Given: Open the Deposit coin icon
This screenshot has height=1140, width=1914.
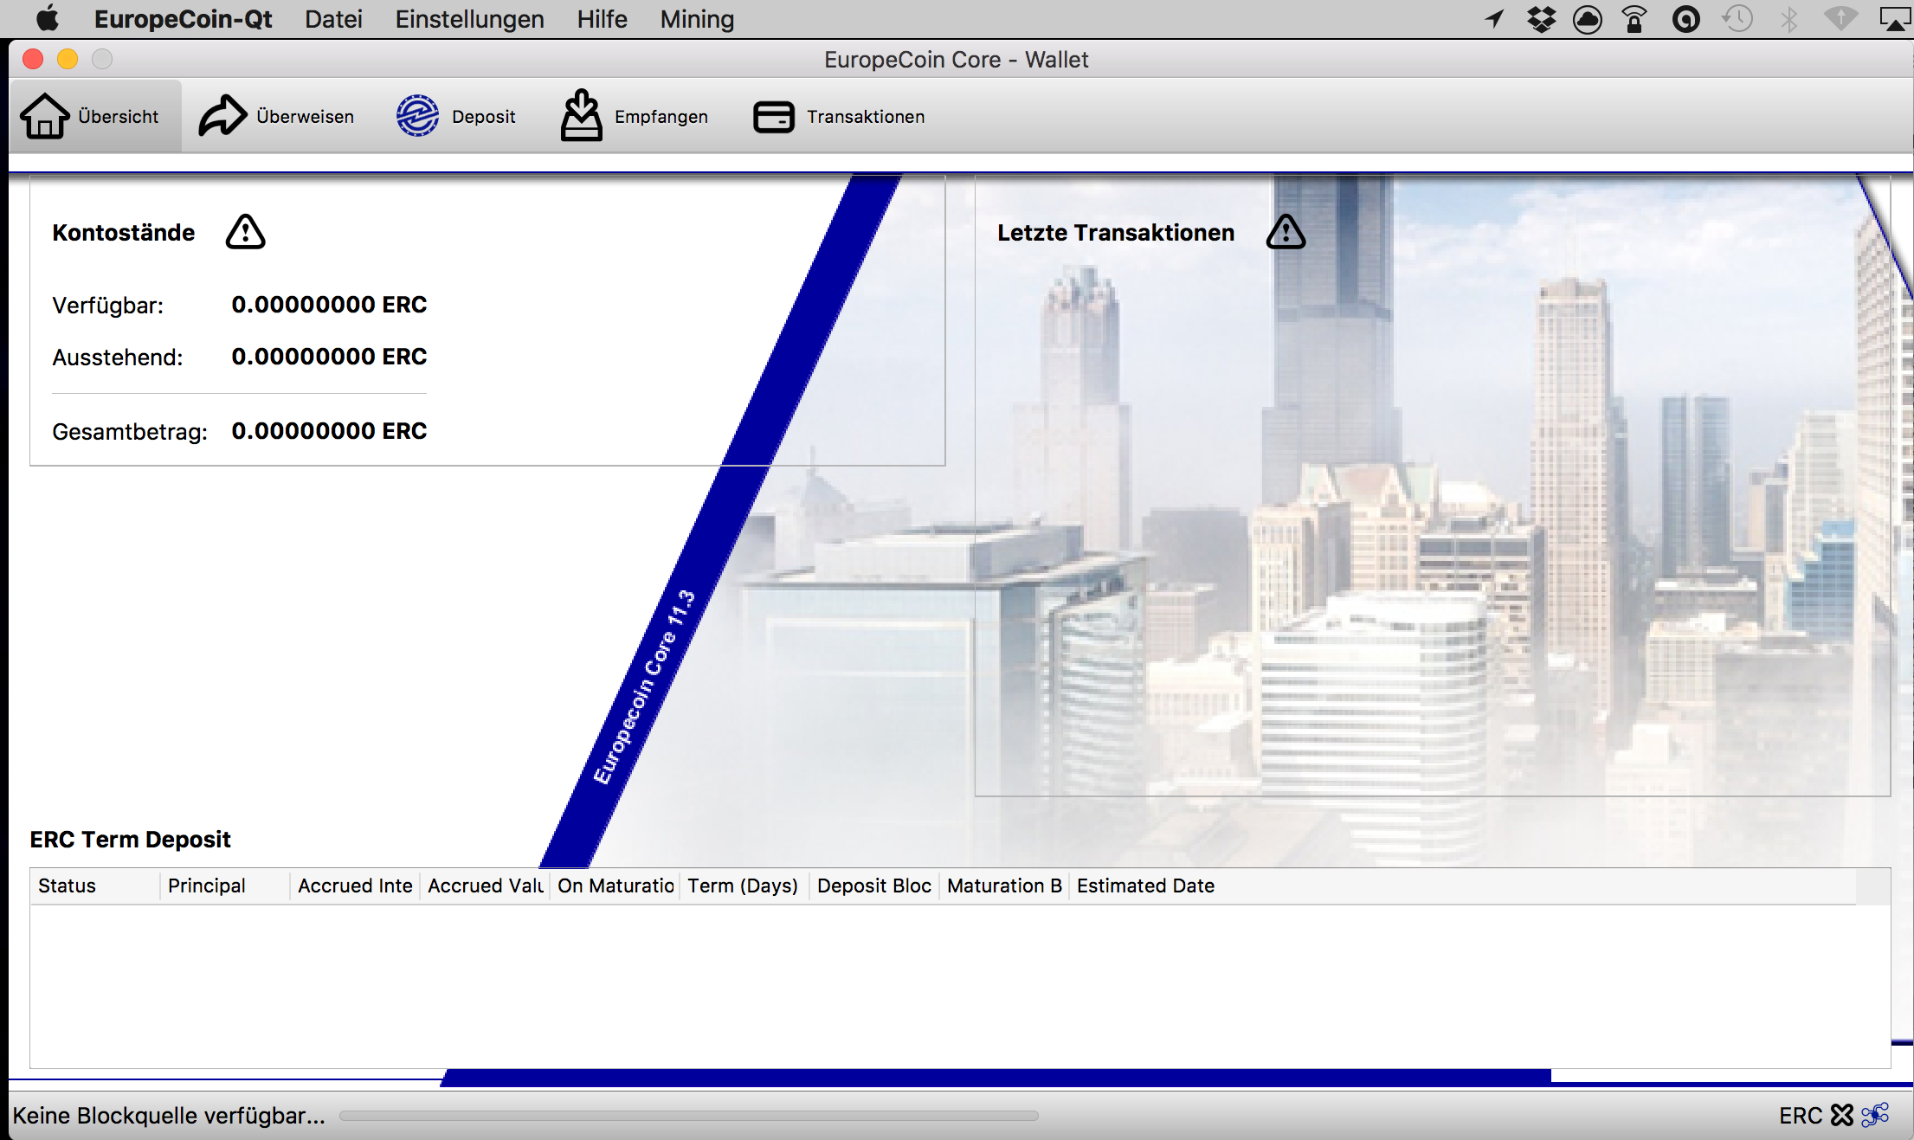Looking at the screenshot, I should point(417,116).
